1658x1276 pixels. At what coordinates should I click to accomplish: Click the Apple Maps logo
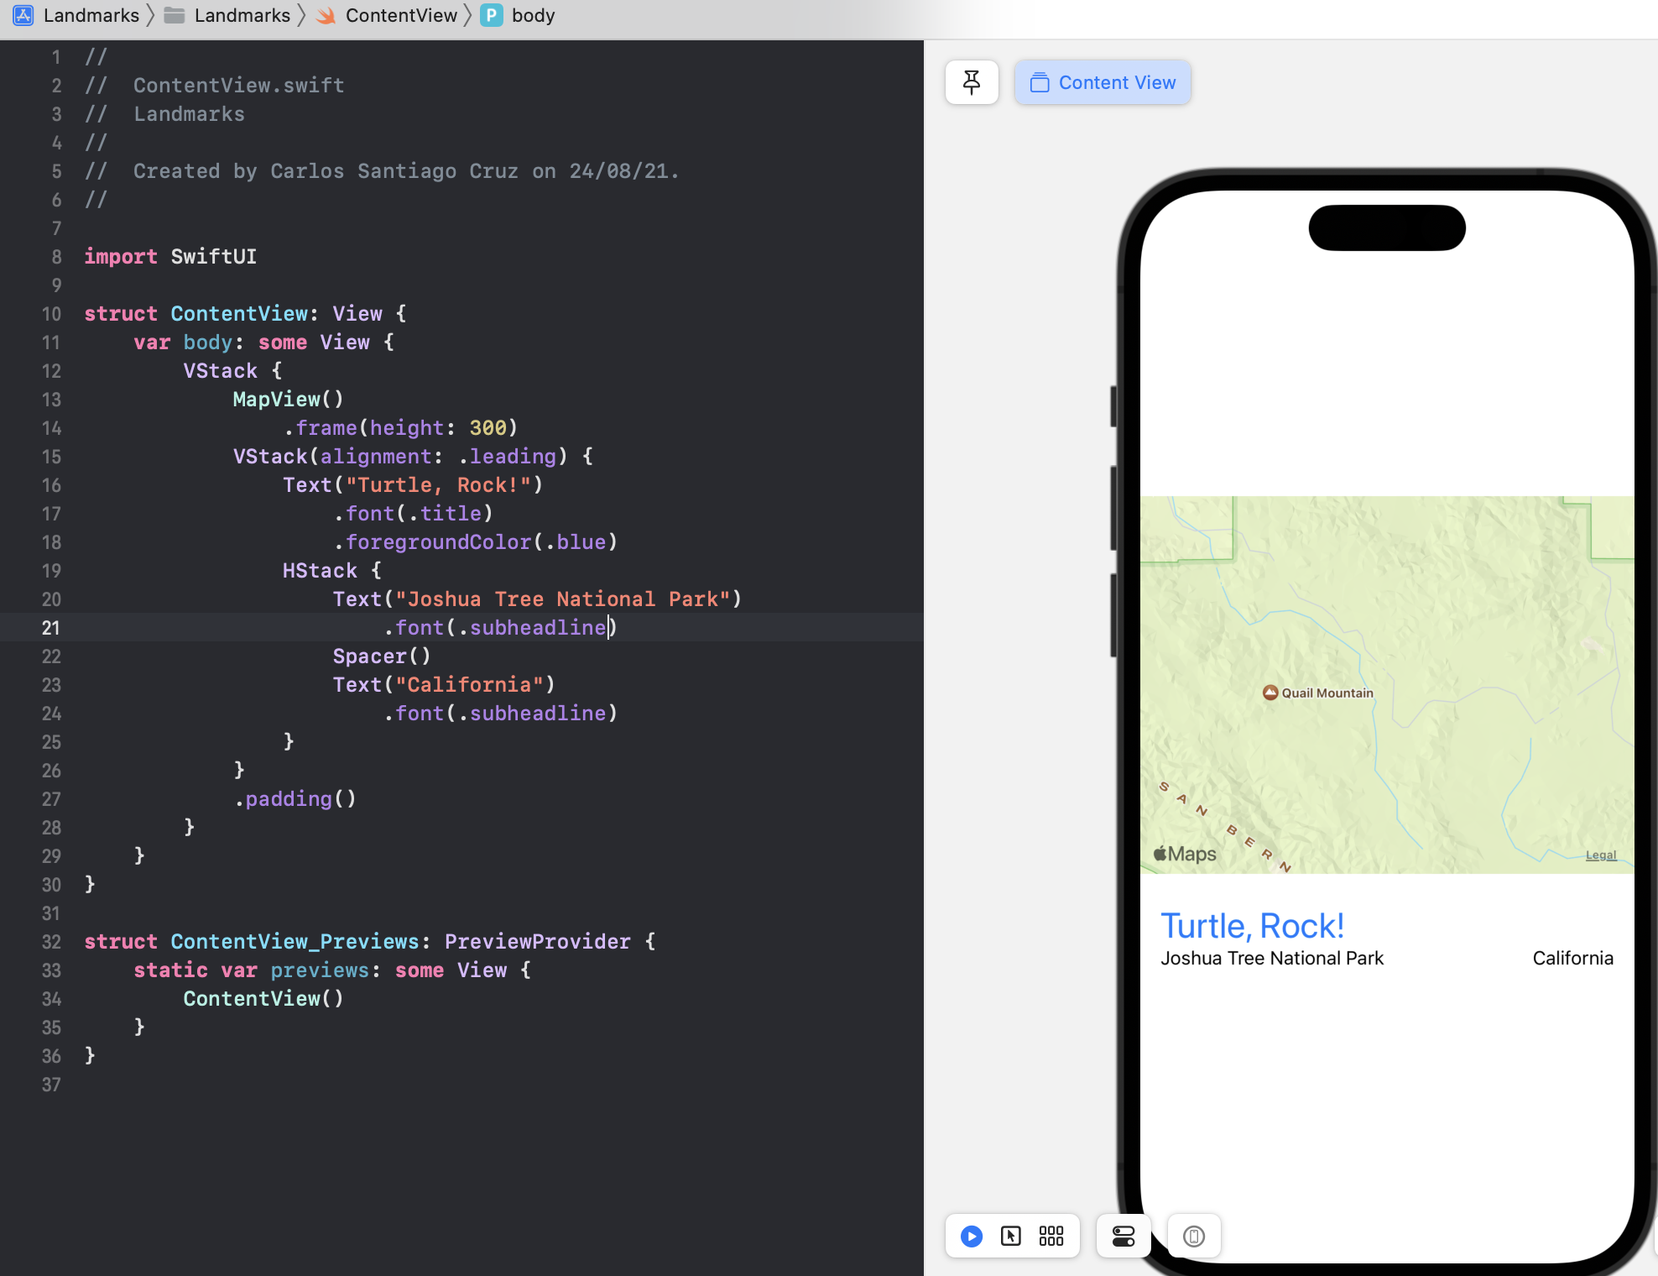click(x=1185, y=854)
